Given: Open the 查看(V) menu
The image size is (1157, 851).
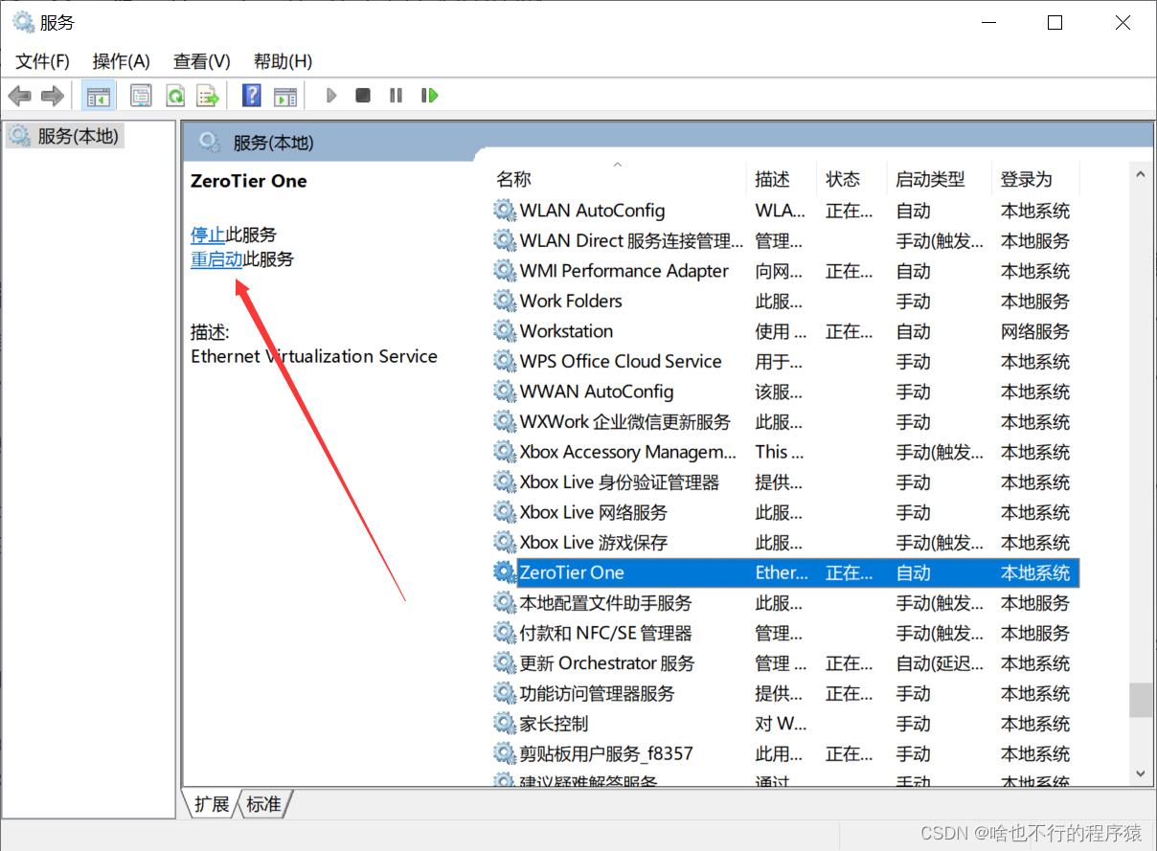Looking at the screenshot, I should pyautogui.click(x=201, y=61).
